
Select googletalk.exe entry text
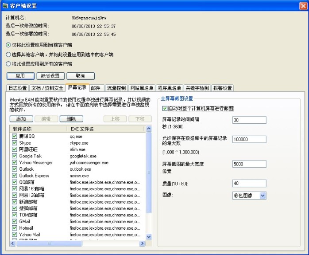point(83,156)
